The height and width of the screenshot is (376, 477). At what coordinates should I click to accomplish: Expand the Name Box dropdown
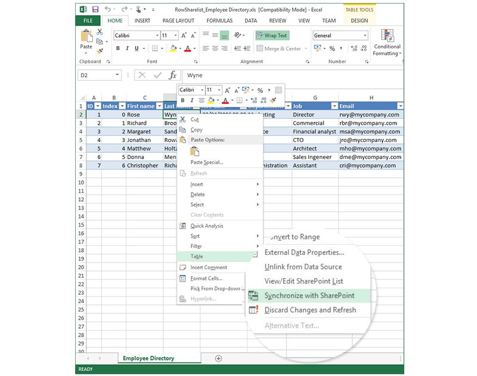tap(117, 75)
